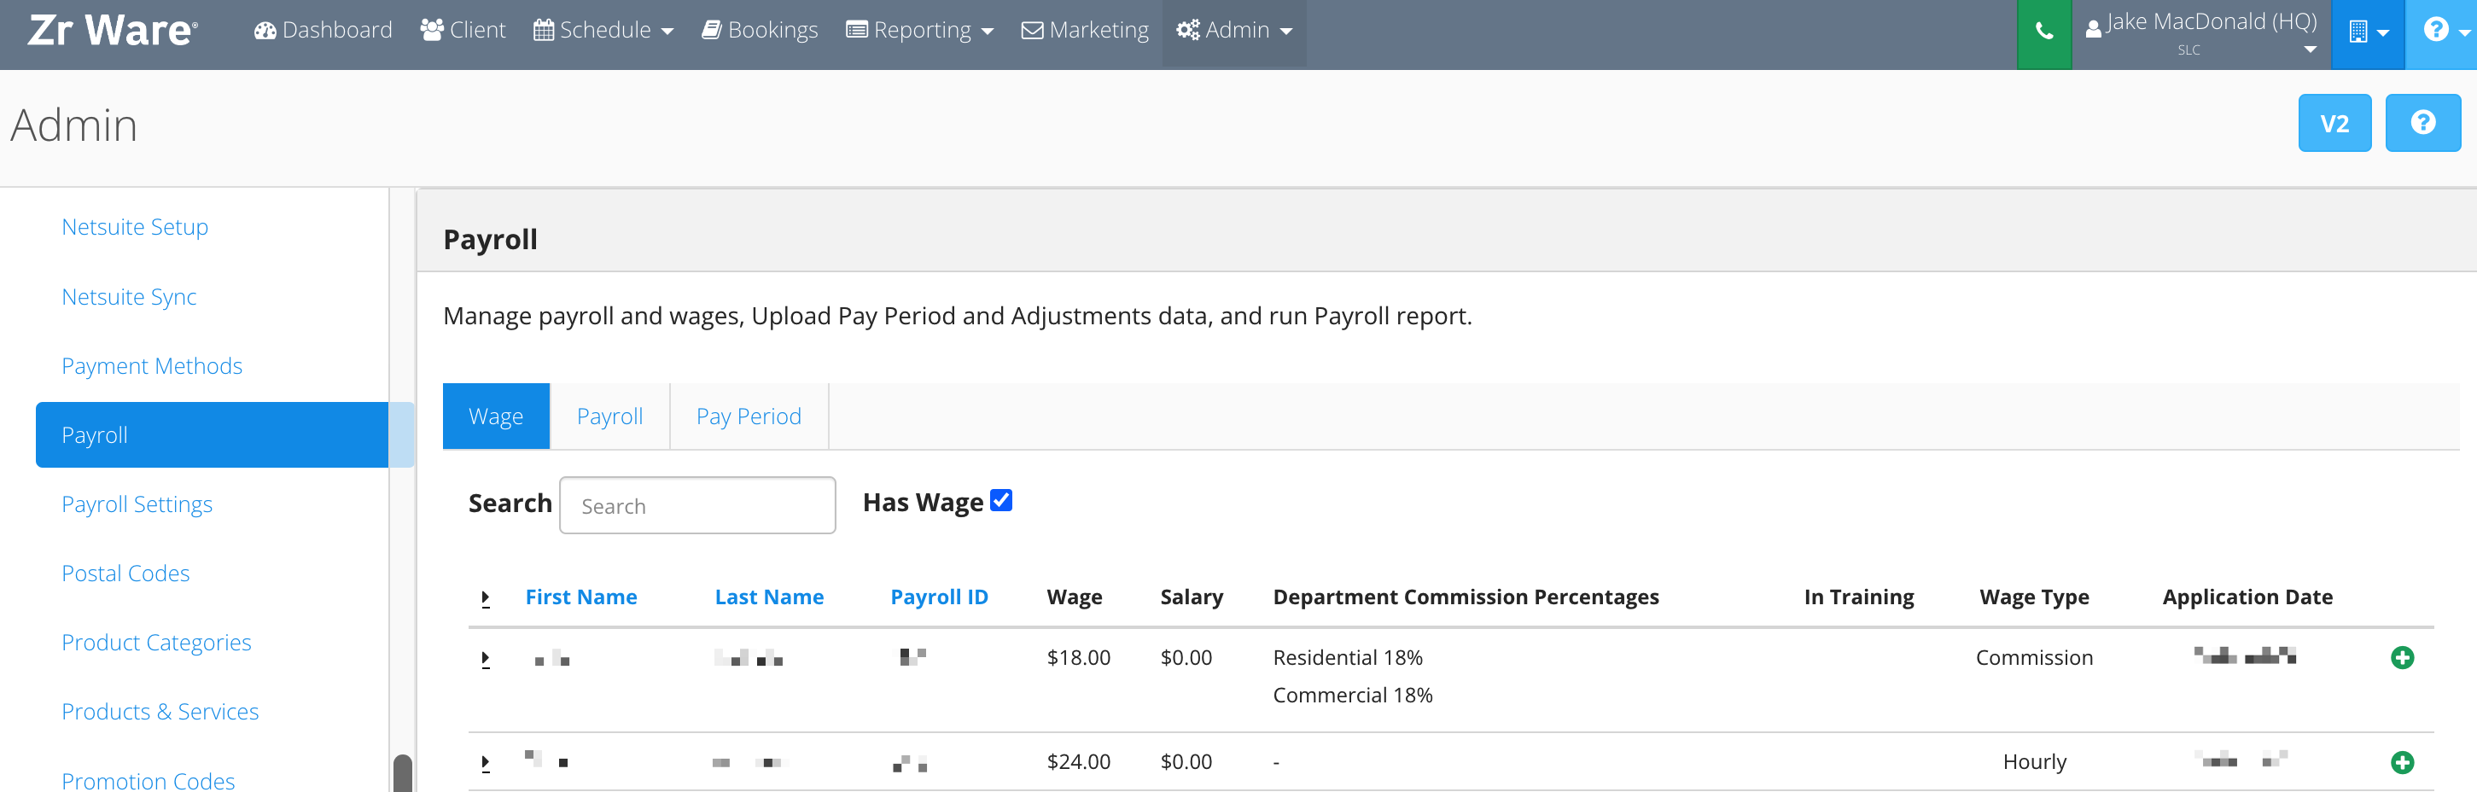Screen dimensions: 2477x792
Task: Select Payroll in the sidebar
Action: click(212, 435)
